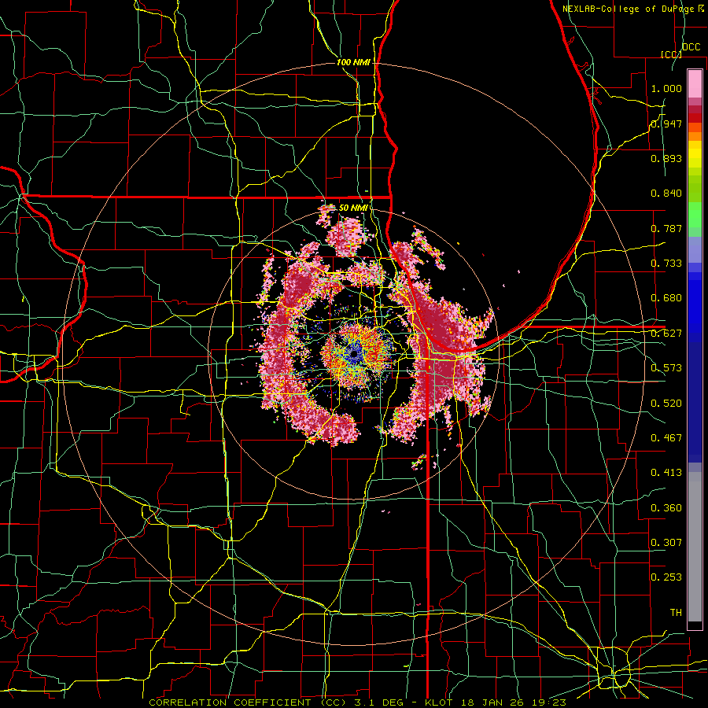This screenshot has width=708, height=708.
Task: Pick the lavender segment of the color bar
Action: 695,249
